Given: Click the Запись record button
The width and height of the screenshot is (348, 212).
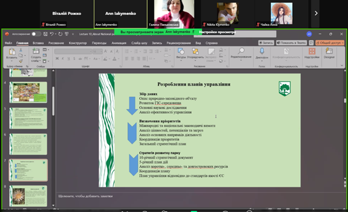Looking at the screenshot, I should (x=266, y=43).
